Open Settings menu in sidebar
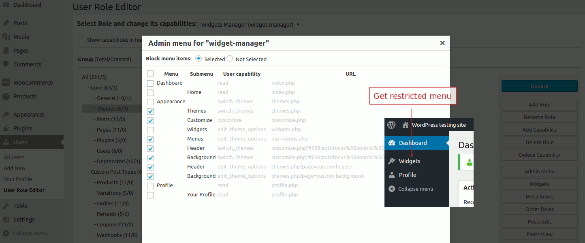The width and height of the screenshot is (585, 243). tap(32, 220)
